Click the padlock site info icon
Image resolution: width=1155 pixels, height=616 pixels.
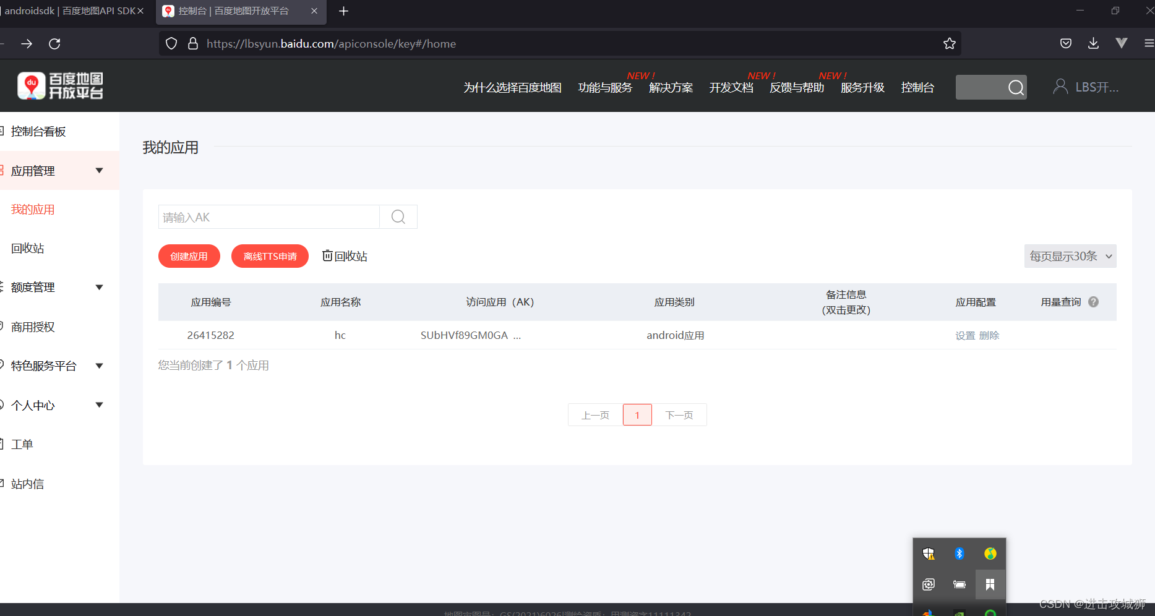click(193, 43)
